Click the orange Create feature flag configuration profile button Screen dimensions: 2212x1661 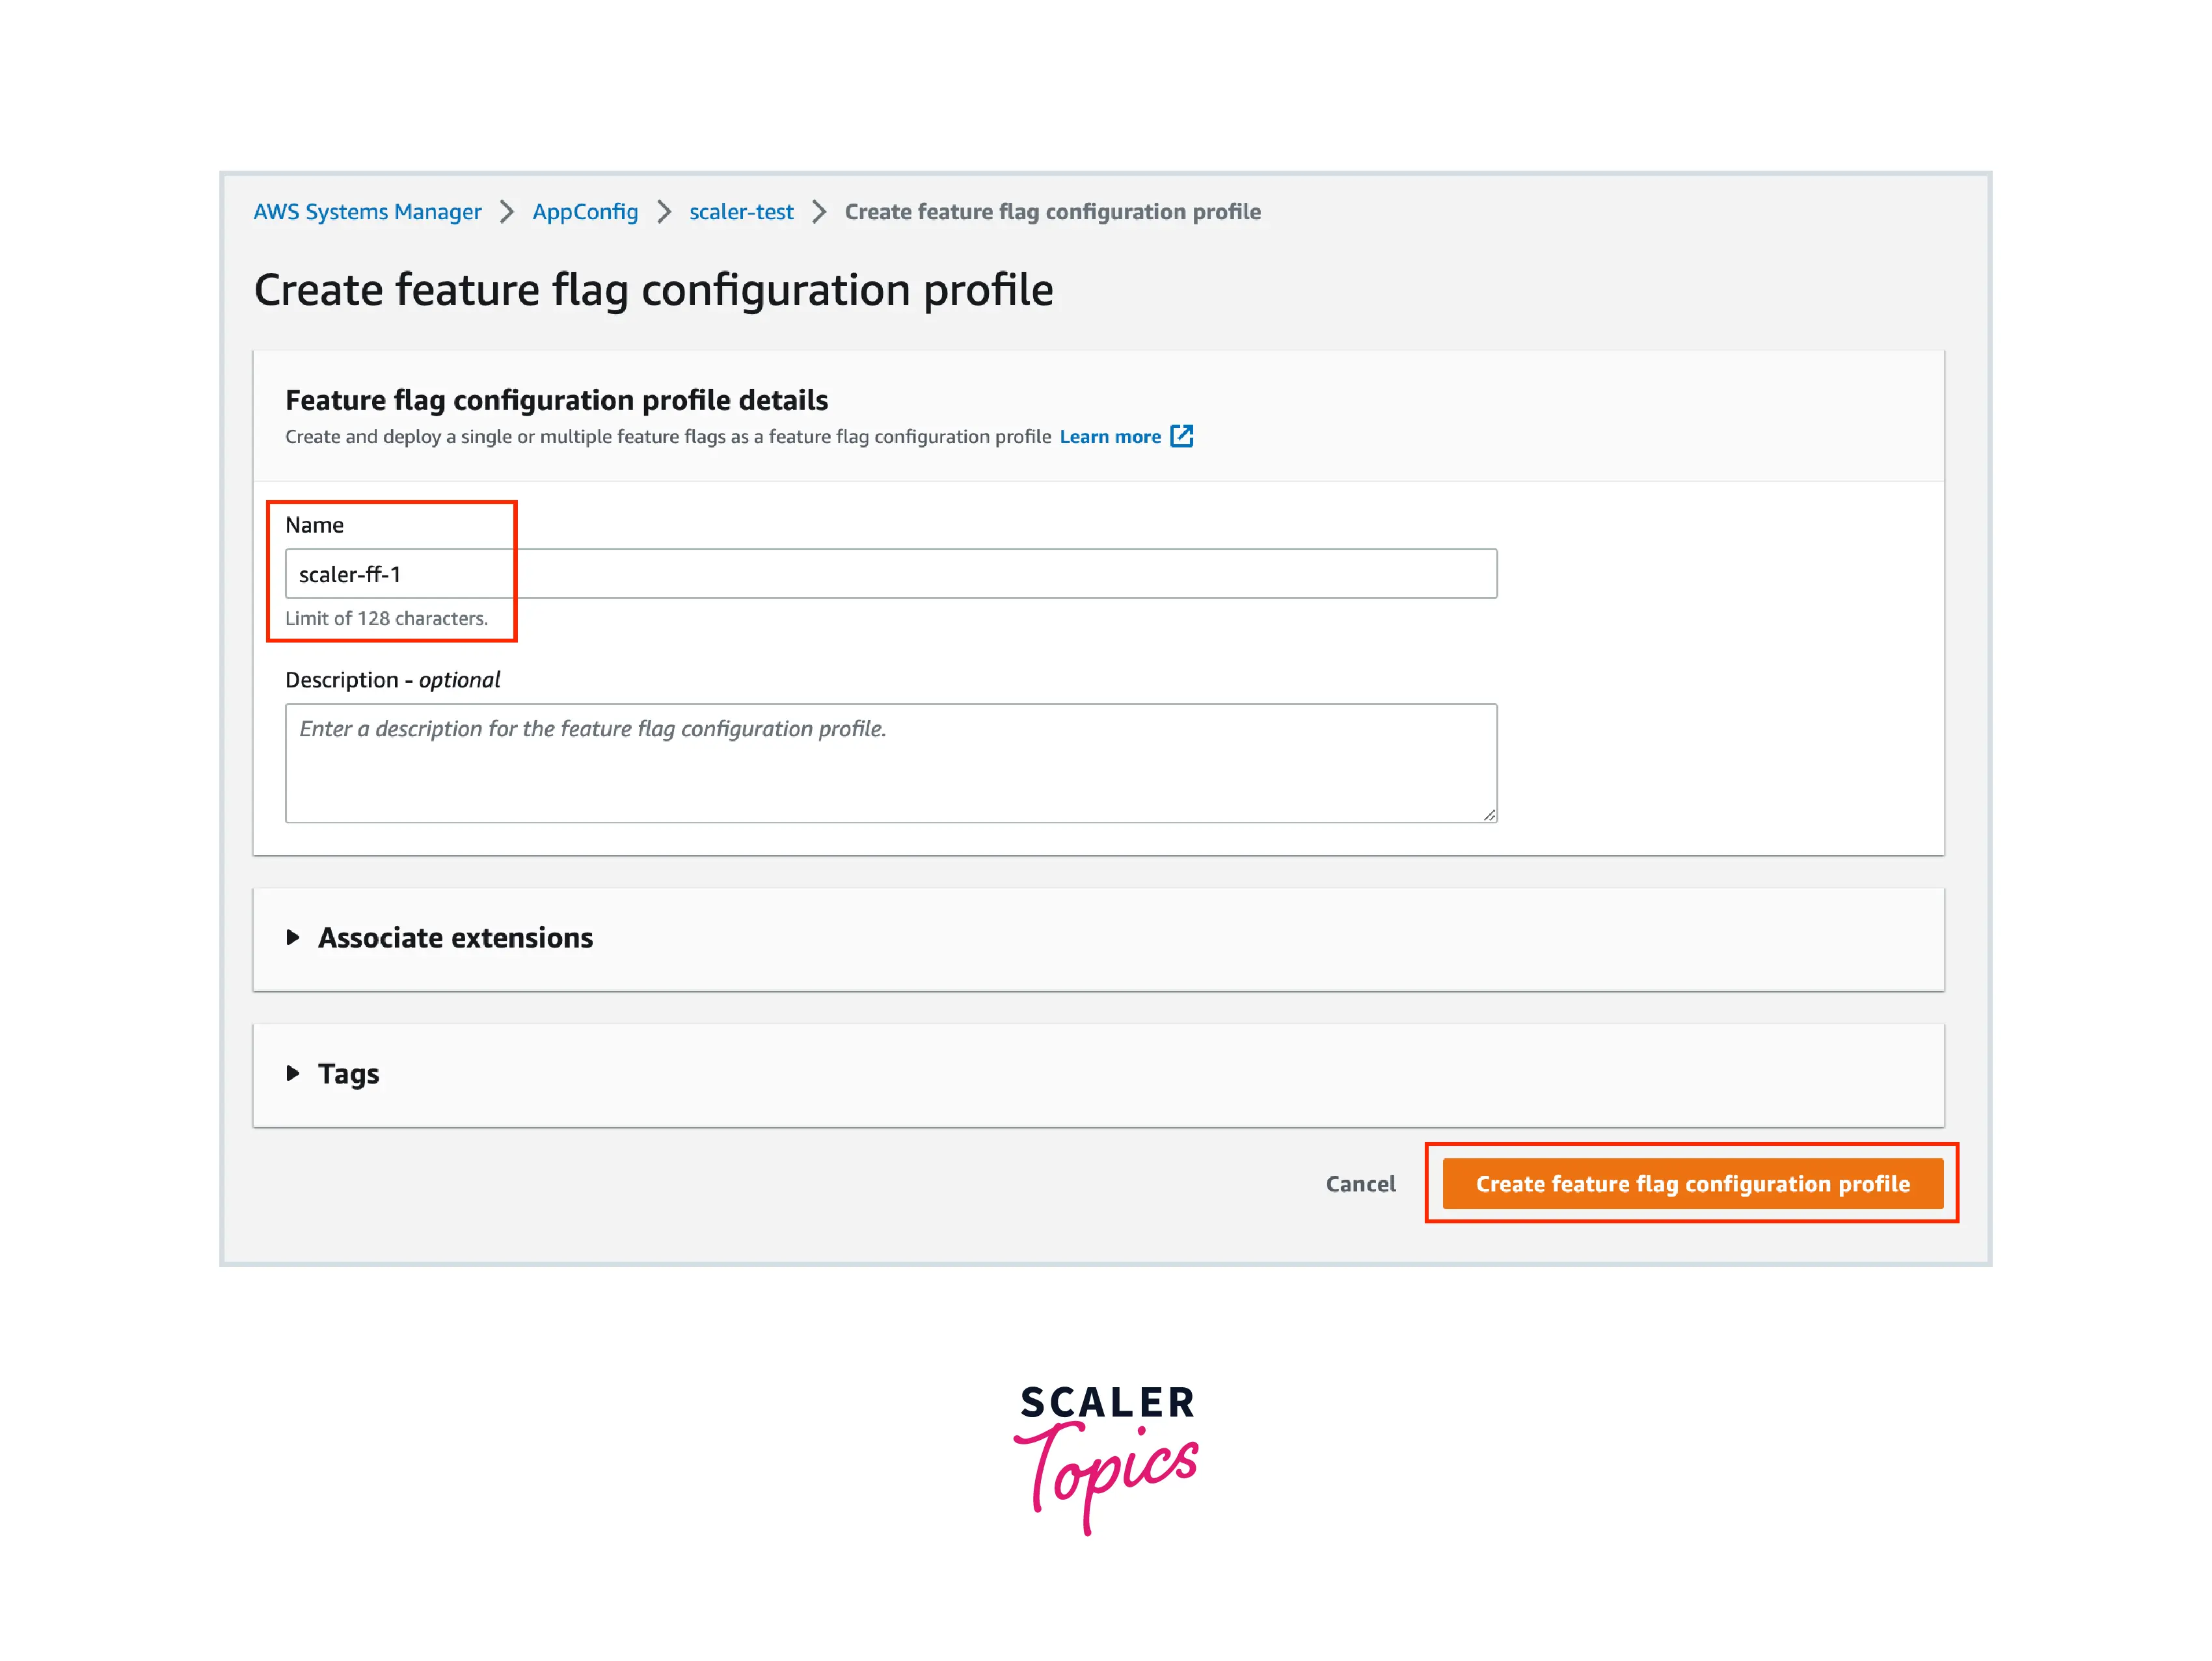click(x=1692, y=1183)
